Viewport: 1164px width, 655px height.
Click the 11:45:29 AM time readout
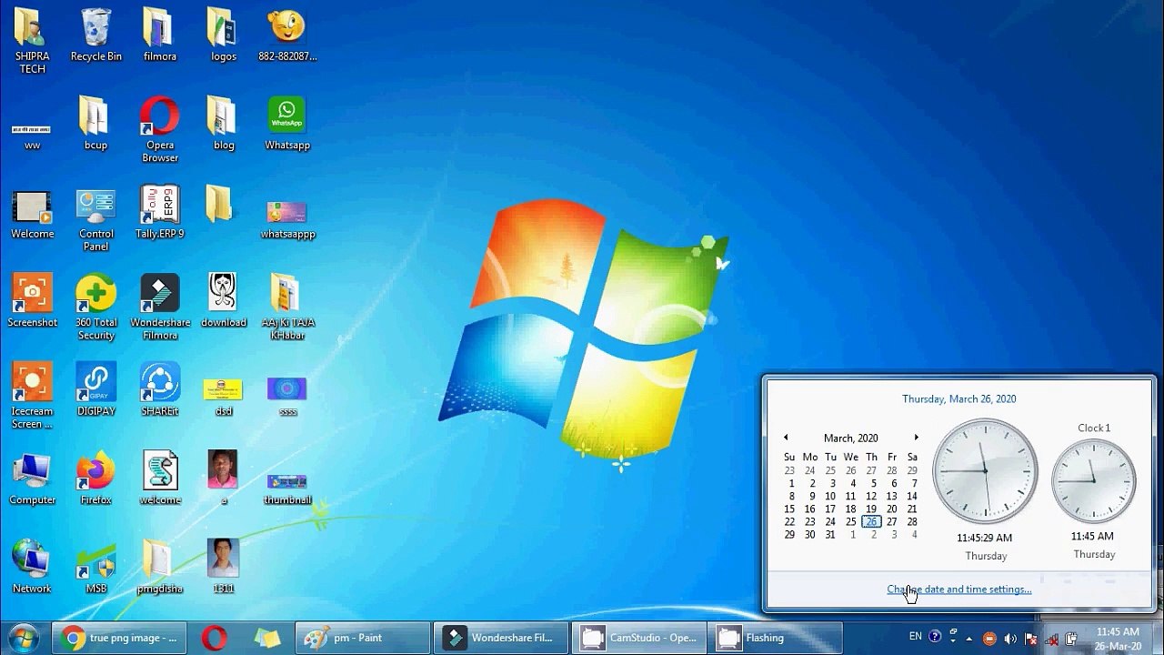[x=985, y=538]
